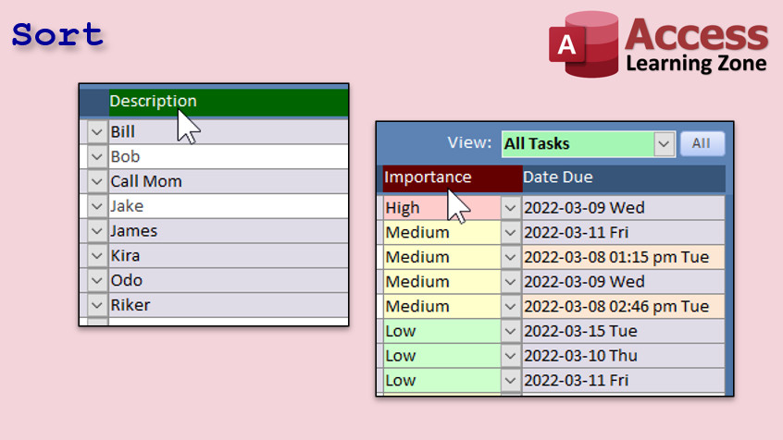Click the Odo description field
The height and width of the screenshot is (440, 783).
pos(228,281)
